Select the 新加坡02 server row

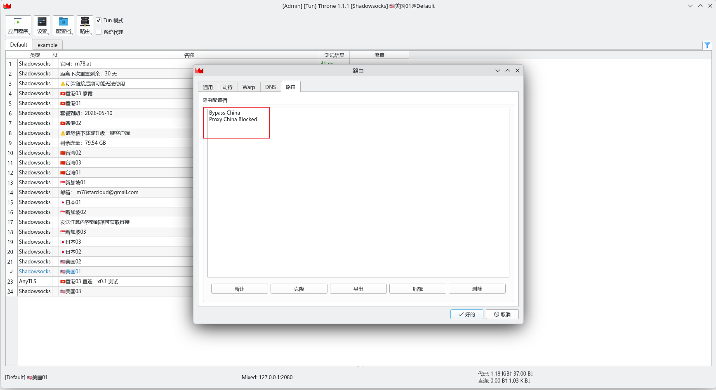tap(105, 212)
